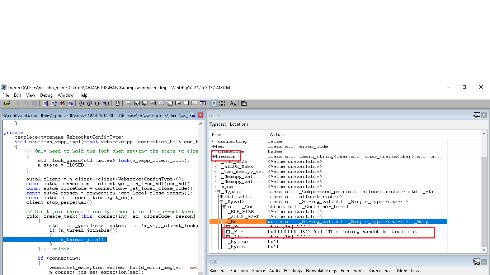Image resolution: width=490 pixels, height=275 pixels.
Task: Toggle Raw args in the Calls toolbar
Action: pos(218,271)
